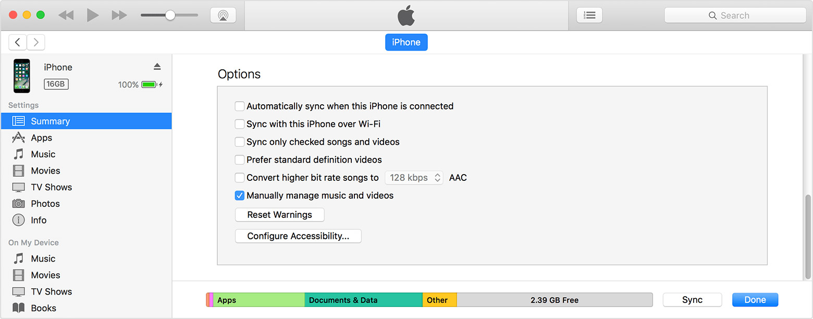Click the 2.39 GB Free segment

555,300
